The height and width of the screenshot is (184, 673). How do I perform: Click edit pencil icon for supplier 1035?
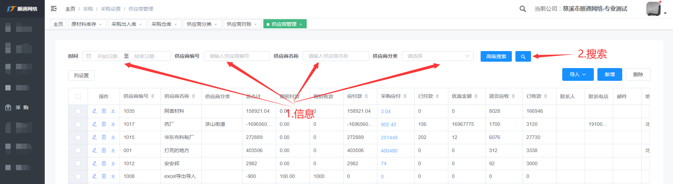[x=94, y=111]
